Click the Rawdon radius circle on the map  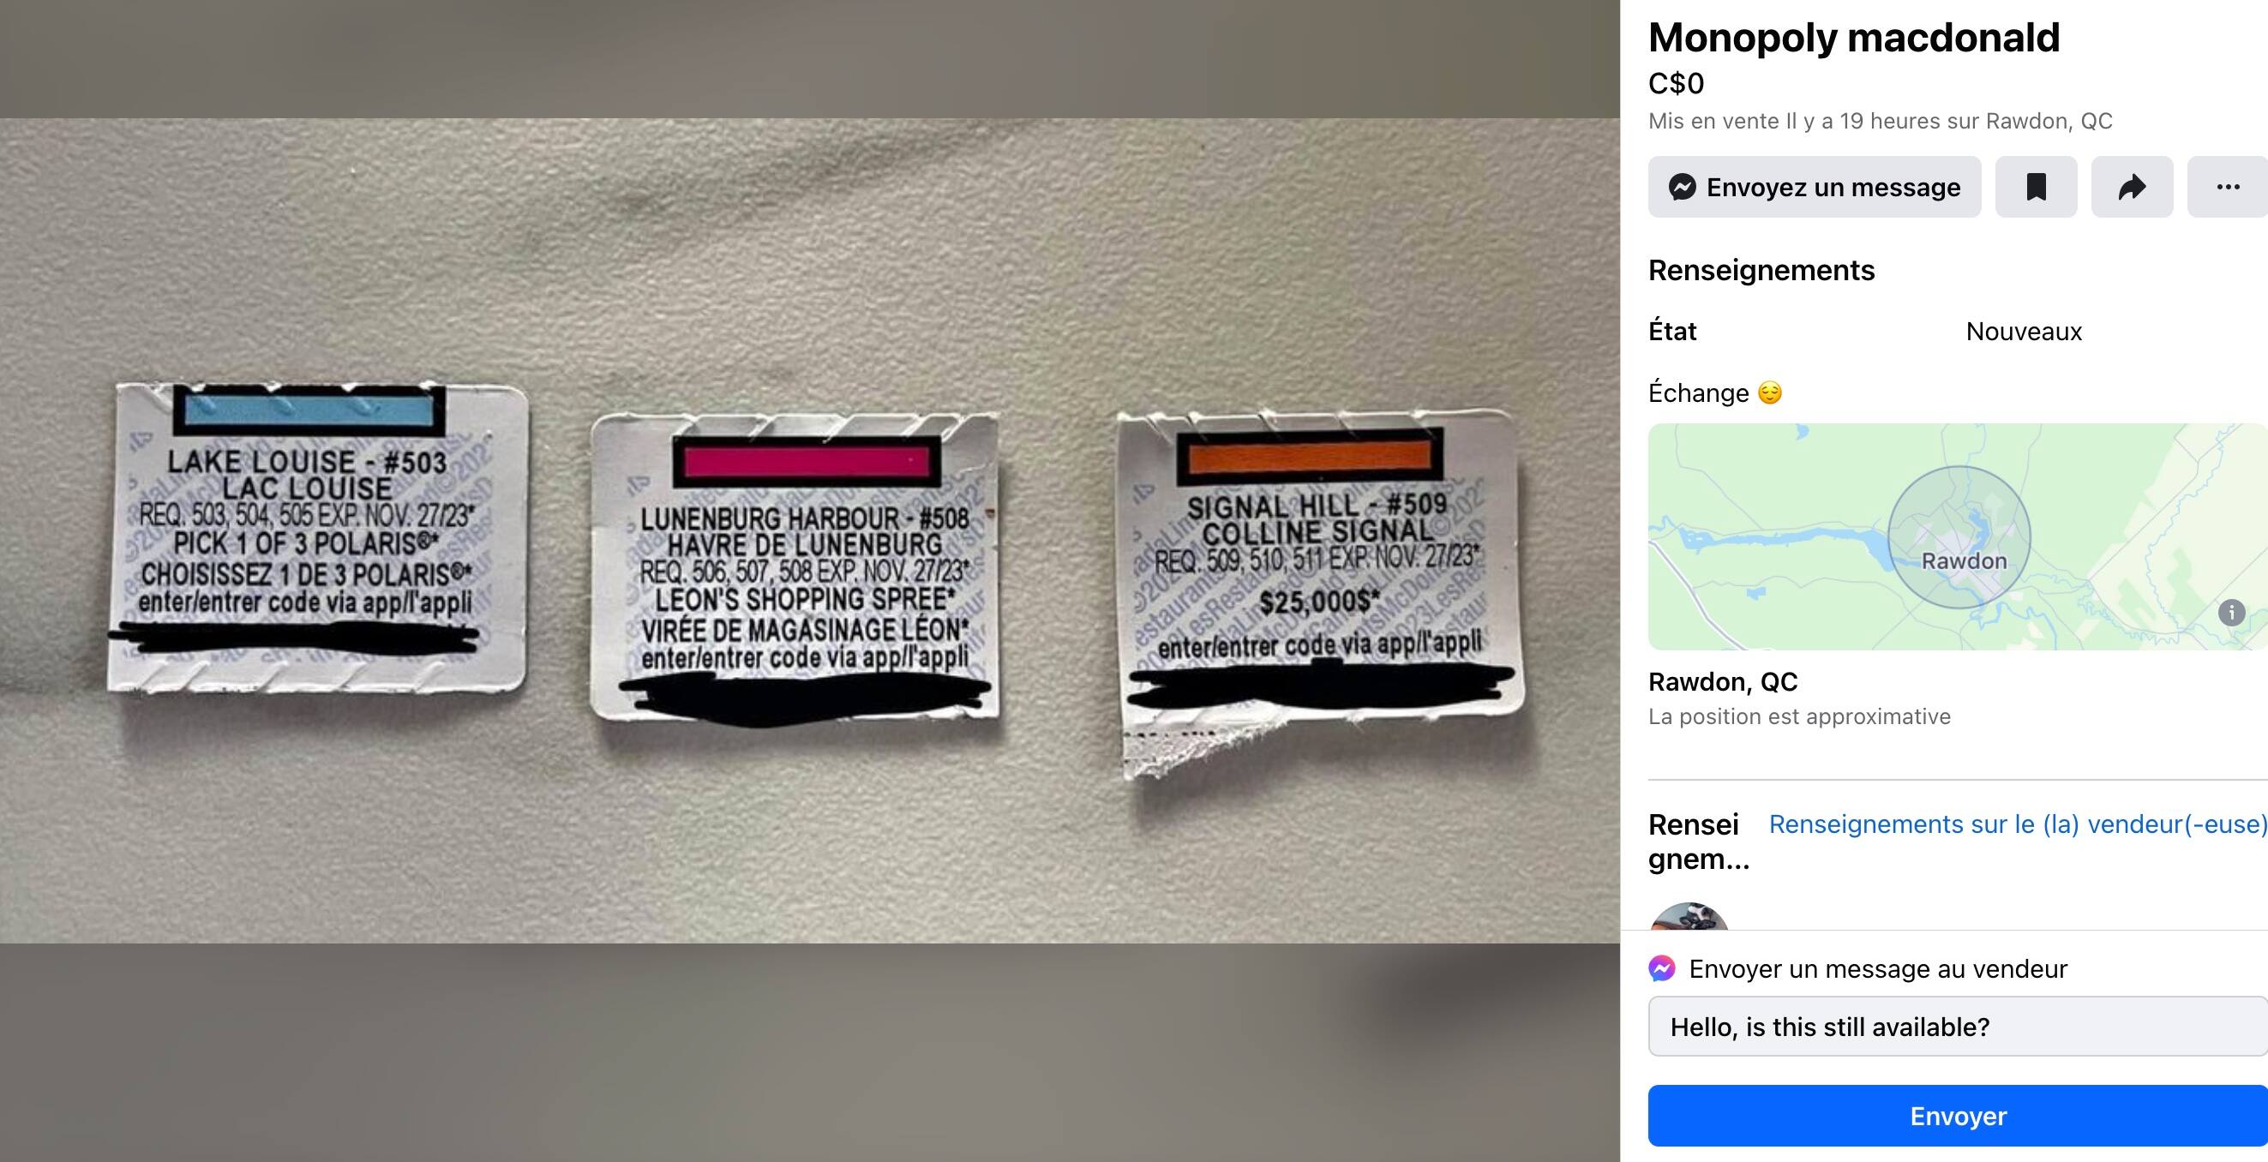coord(1959,537)
